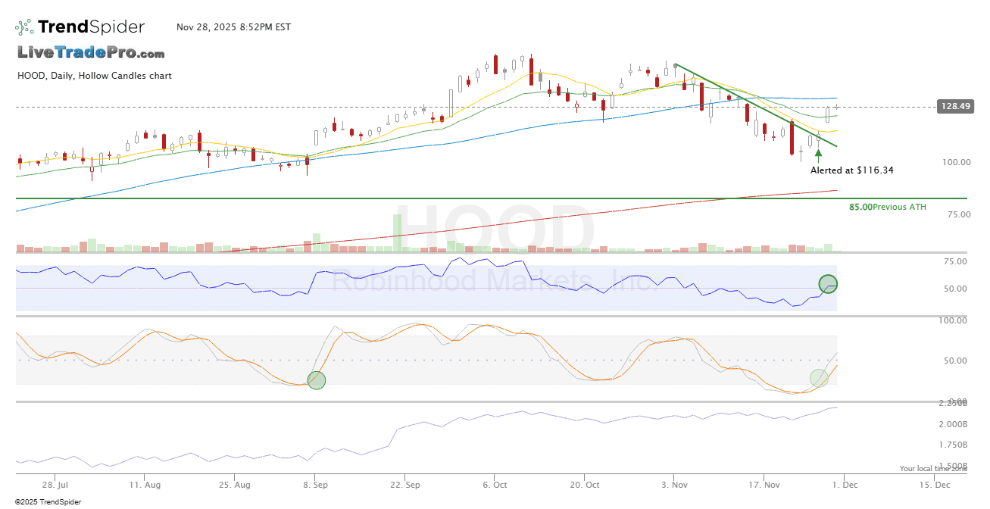Viewport: 990px width, 509px height.
Task: Click the "Alerted at $116.34" annotation
Action: tap(851, 170)
